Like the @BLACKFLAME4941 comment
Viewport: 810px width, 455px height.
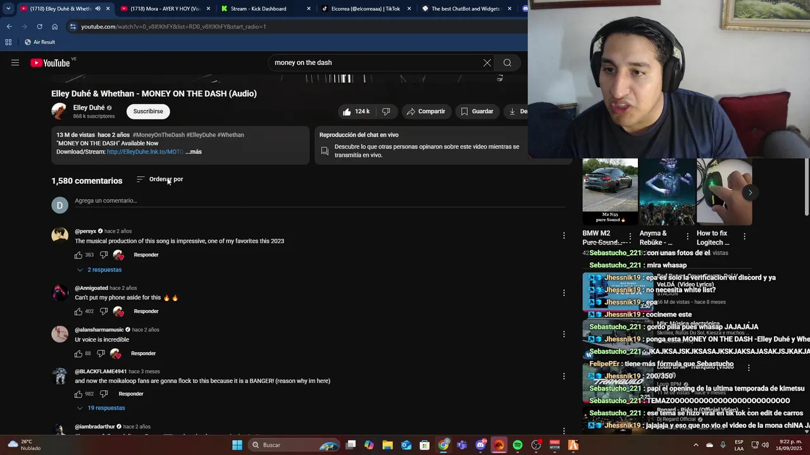78,394
